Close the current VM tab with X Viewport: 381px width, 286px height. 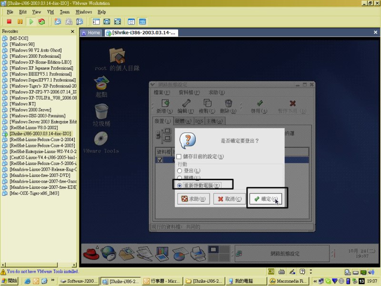375,32
